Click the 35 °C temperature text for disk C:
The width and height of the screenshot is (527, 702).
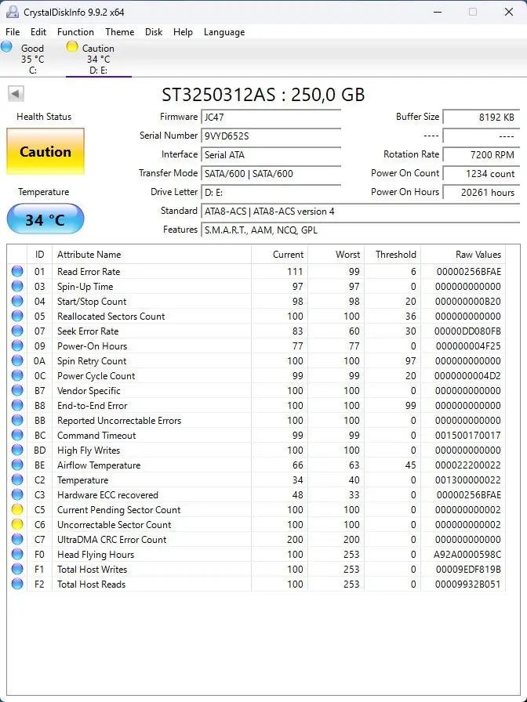pos(33,59)
